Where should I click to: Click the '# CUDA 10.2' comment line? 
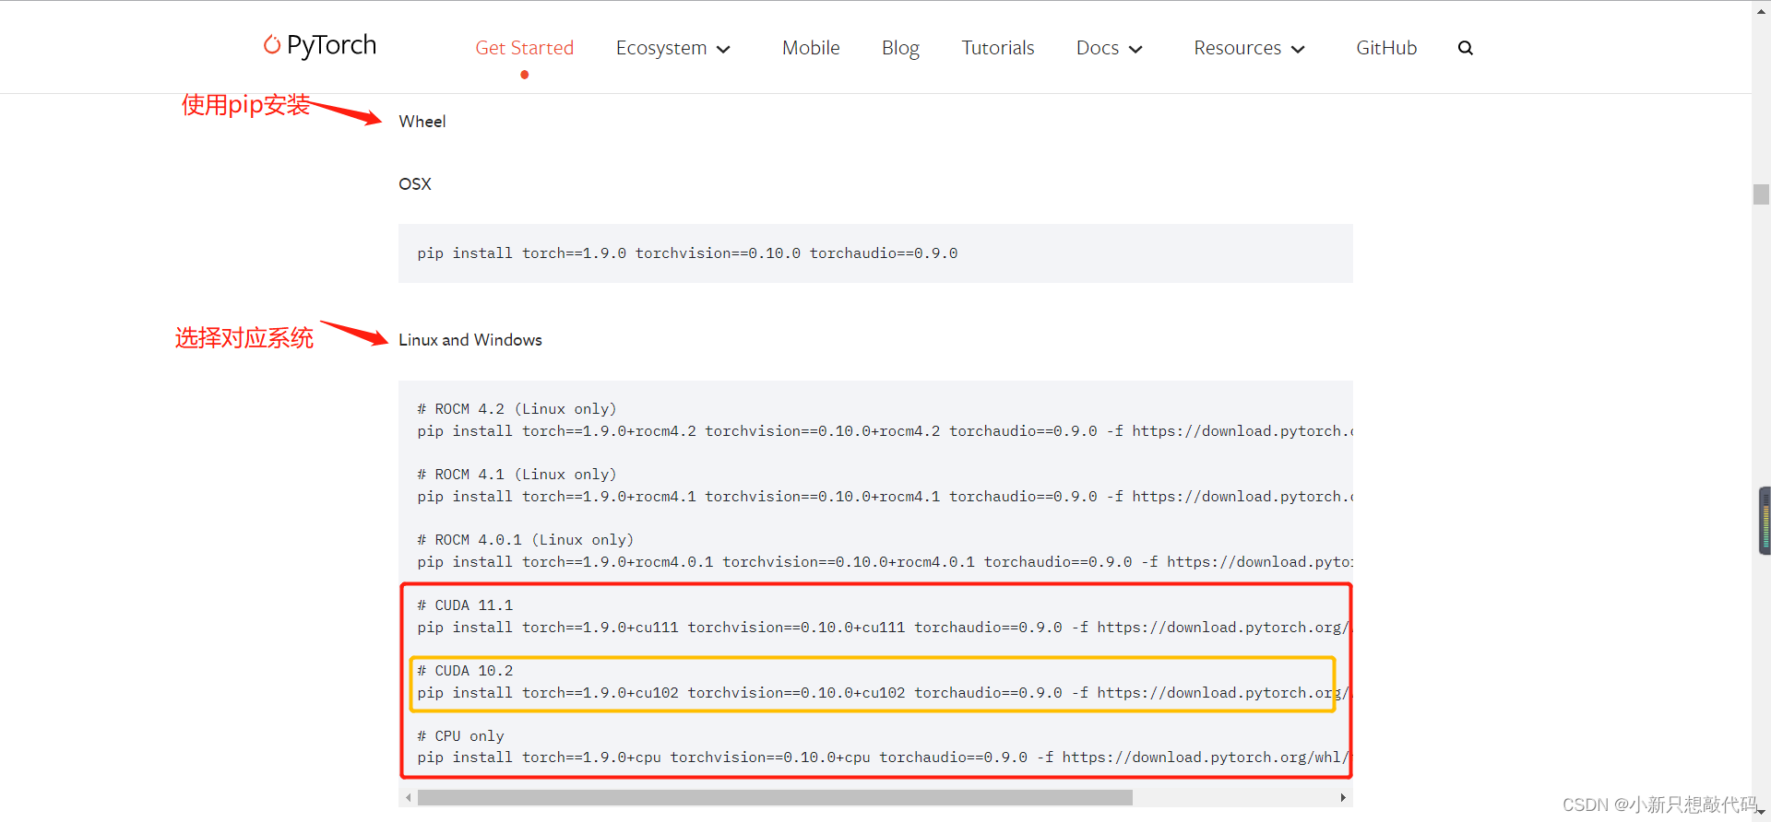click(465, 671)
